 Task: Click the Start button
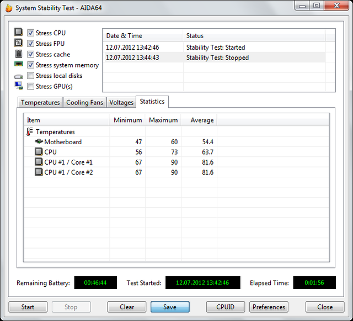coord(28,307)
